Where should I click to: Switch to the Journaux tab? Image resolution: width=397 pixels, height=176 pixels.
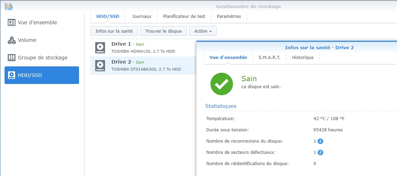coord(142,17)
